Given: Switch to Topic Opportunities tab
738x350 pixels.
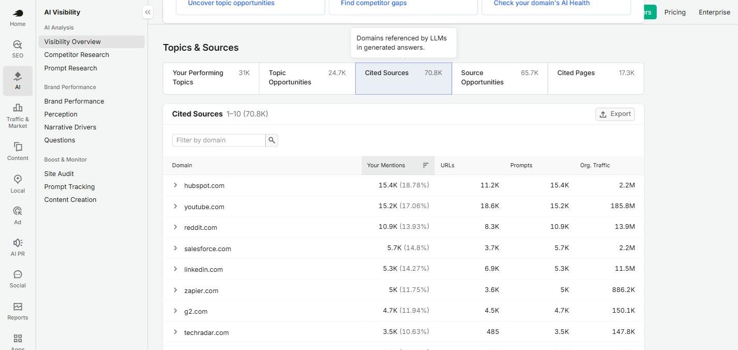Looking at the screenshot, I should [x=307, y=78].
